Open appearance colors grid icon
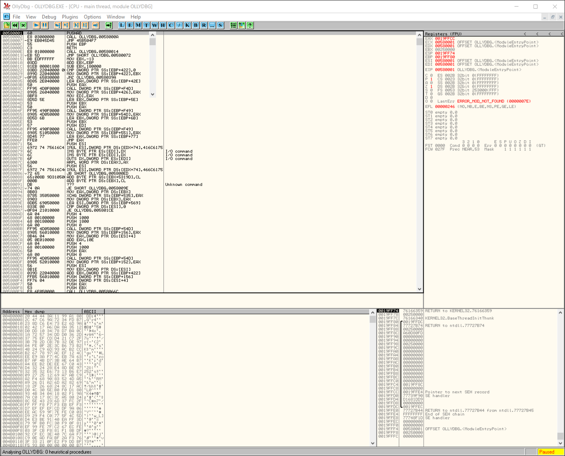Image resolution: width=565 pixels, height=456 pixels. click(x=242, y=25)
